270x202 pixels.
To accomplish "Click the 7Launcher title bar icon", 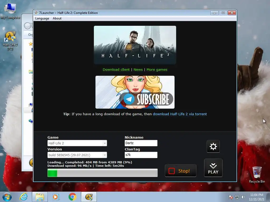I will (36, 13).
